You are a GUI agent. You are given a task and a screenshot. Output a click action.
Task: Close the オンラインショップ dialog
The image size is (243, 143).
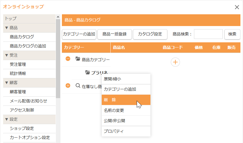(237, 7)
